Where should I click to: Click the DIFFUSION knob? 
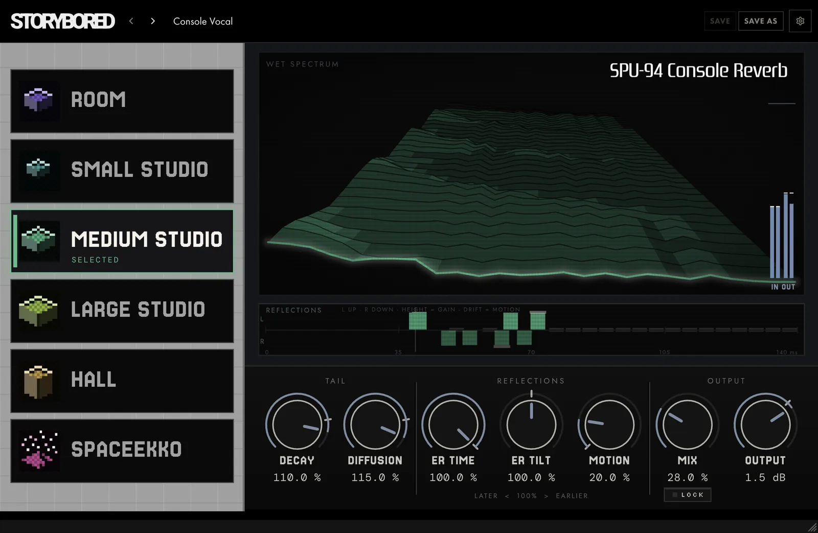pos(375,424)
